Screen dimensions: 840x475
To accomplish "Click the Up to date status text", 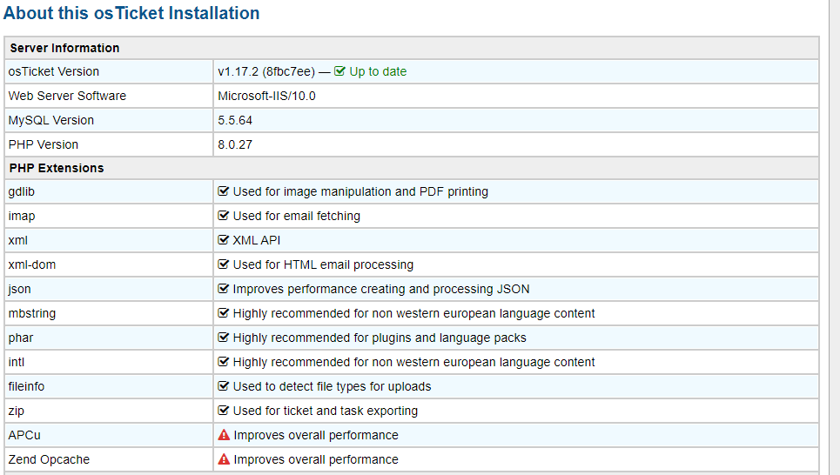I will [378, 71].
